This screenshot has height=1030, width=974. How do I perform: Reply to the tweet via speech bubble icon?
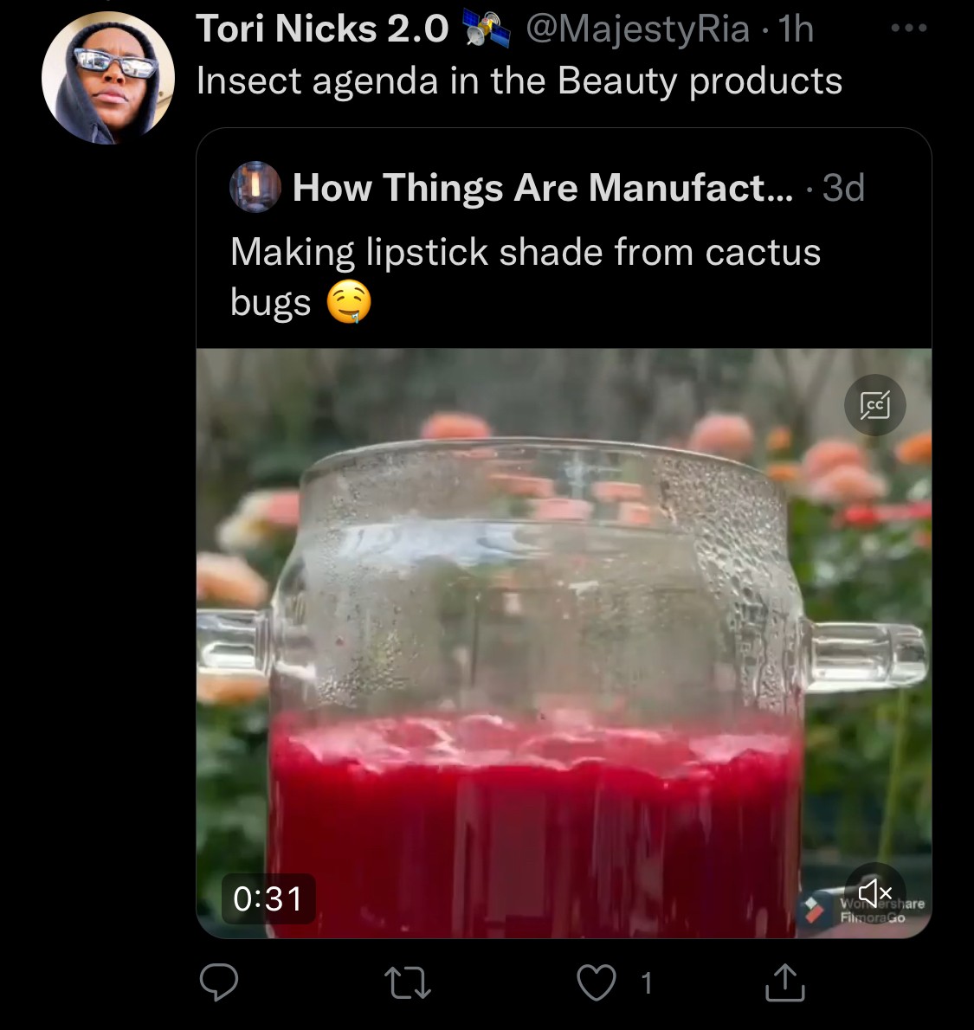(219, 982)
